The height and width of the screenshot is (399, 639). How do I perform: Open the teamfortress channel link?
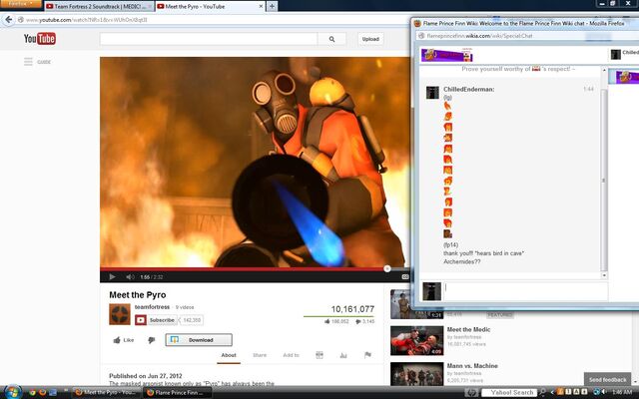coord(152,307)
